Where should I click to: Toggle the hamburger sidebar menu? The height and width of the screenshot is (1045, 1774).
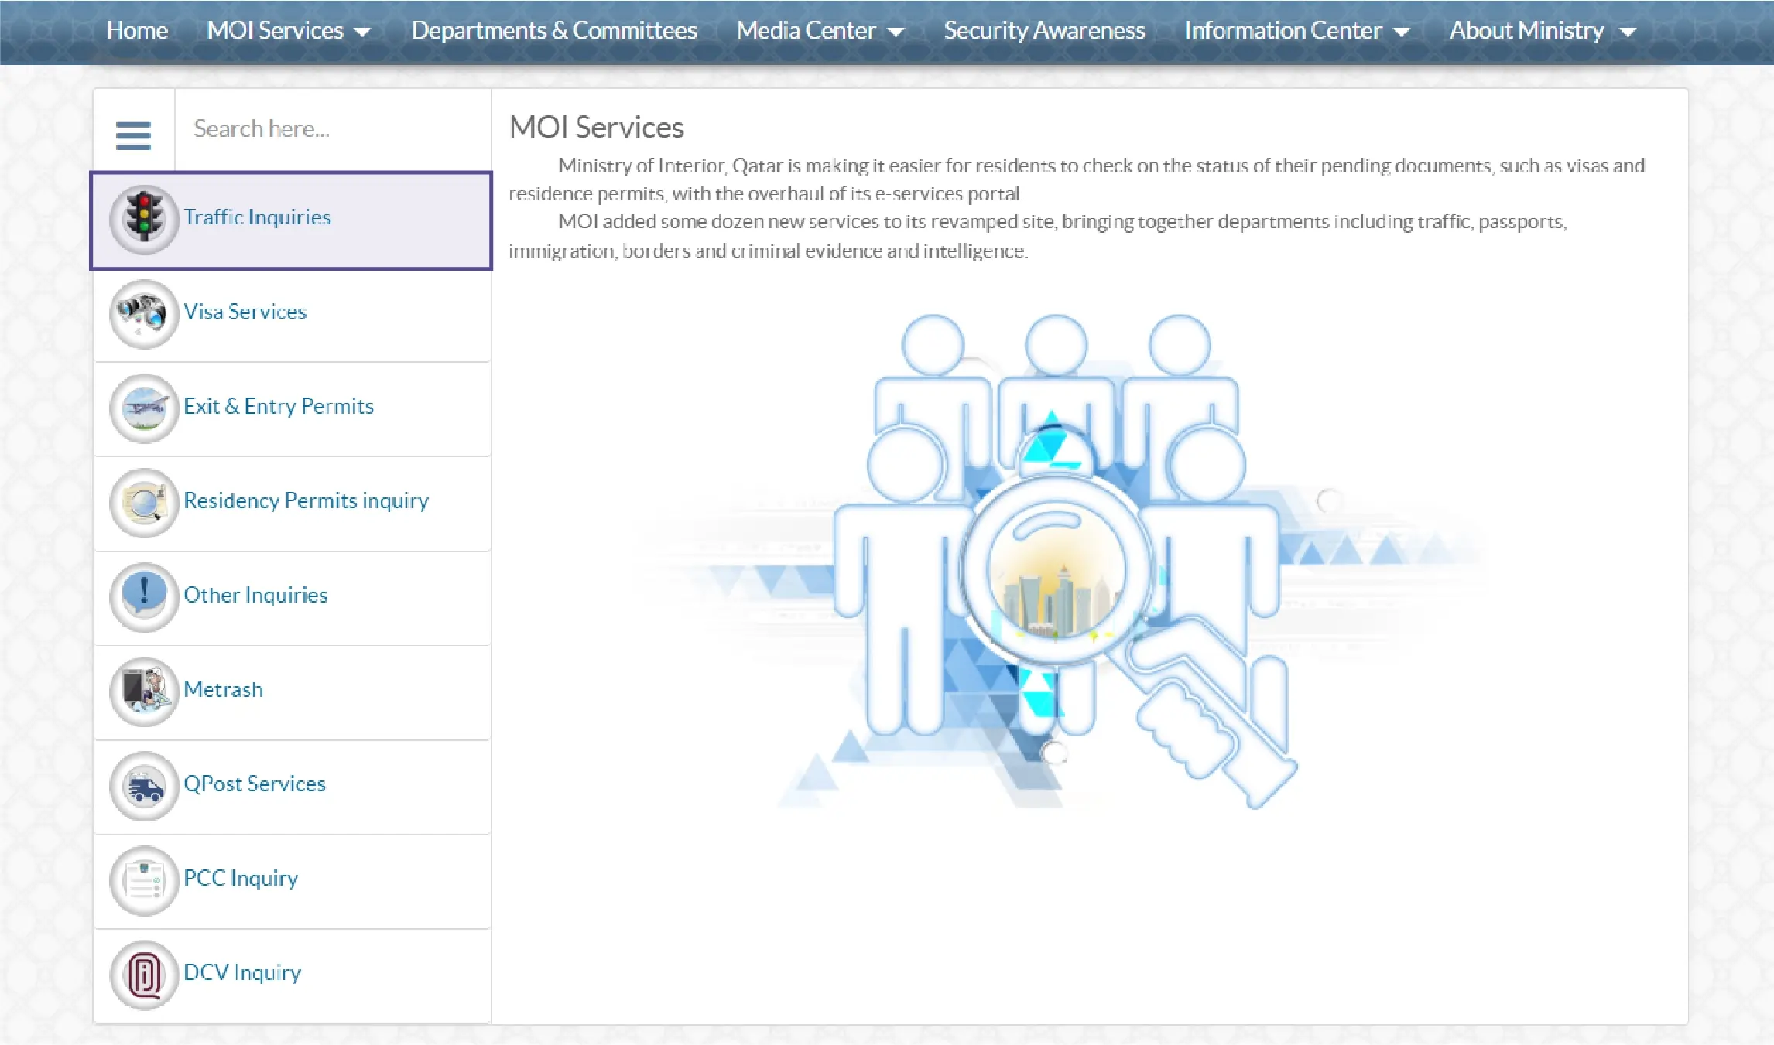click(133, 135)
